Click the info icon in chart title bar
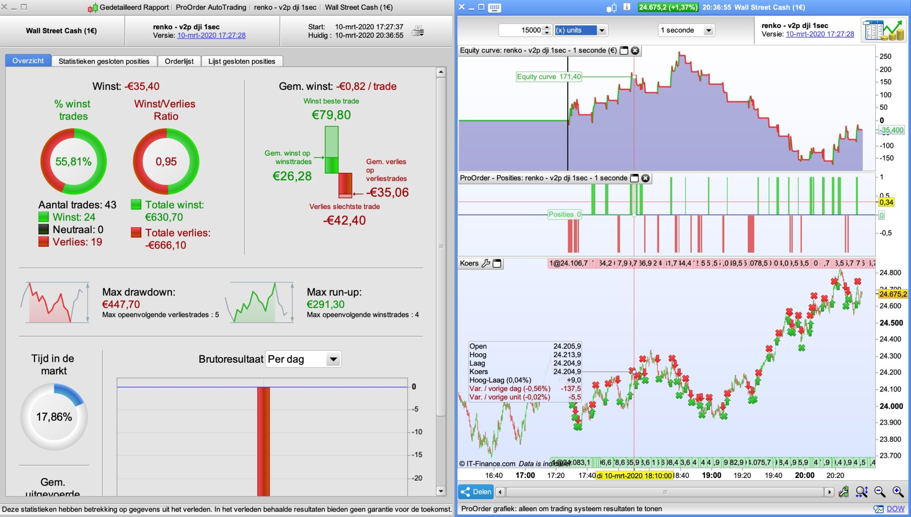 click(627, 7)
